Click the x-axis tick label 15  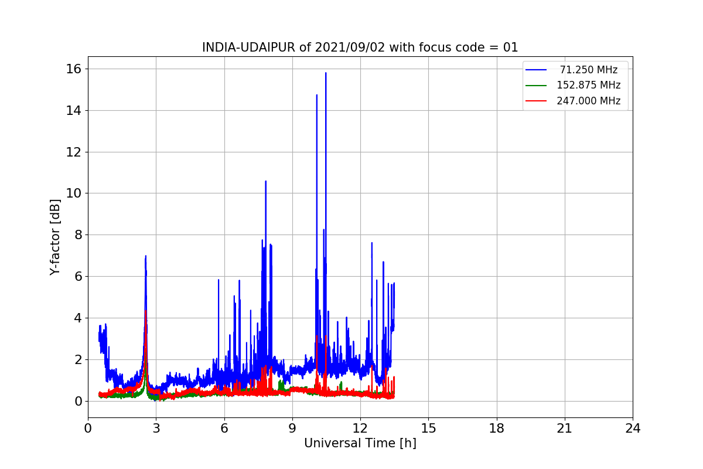point(428,428)
